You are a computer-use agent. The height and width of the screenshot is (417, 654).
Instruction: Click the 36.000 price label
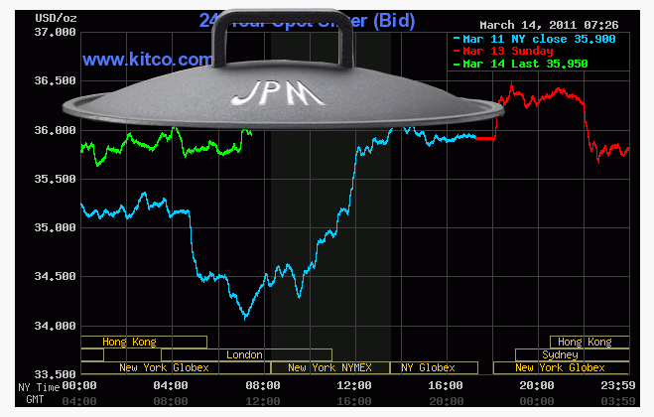[x=55, y=130]
